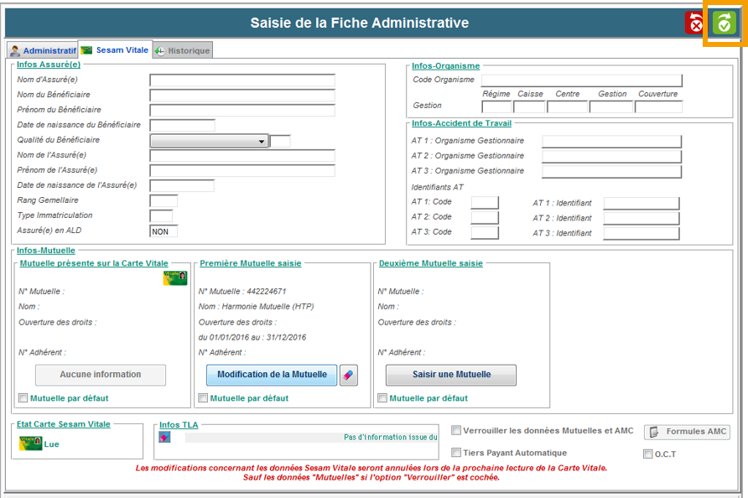Click the Formules AMC document icon
Viewport: 748px width, 498px height.
point(654,433)
